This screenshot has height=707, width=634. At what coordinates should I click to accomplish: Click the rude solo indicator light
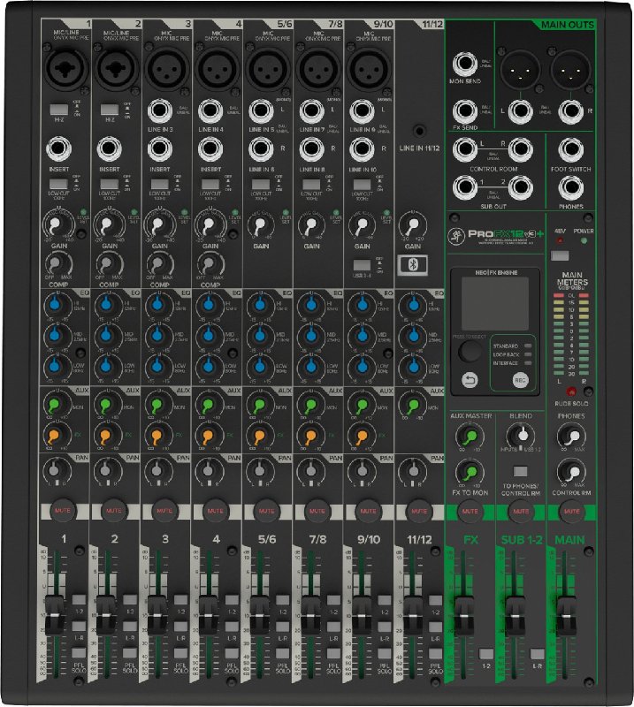tap(571, 392)
